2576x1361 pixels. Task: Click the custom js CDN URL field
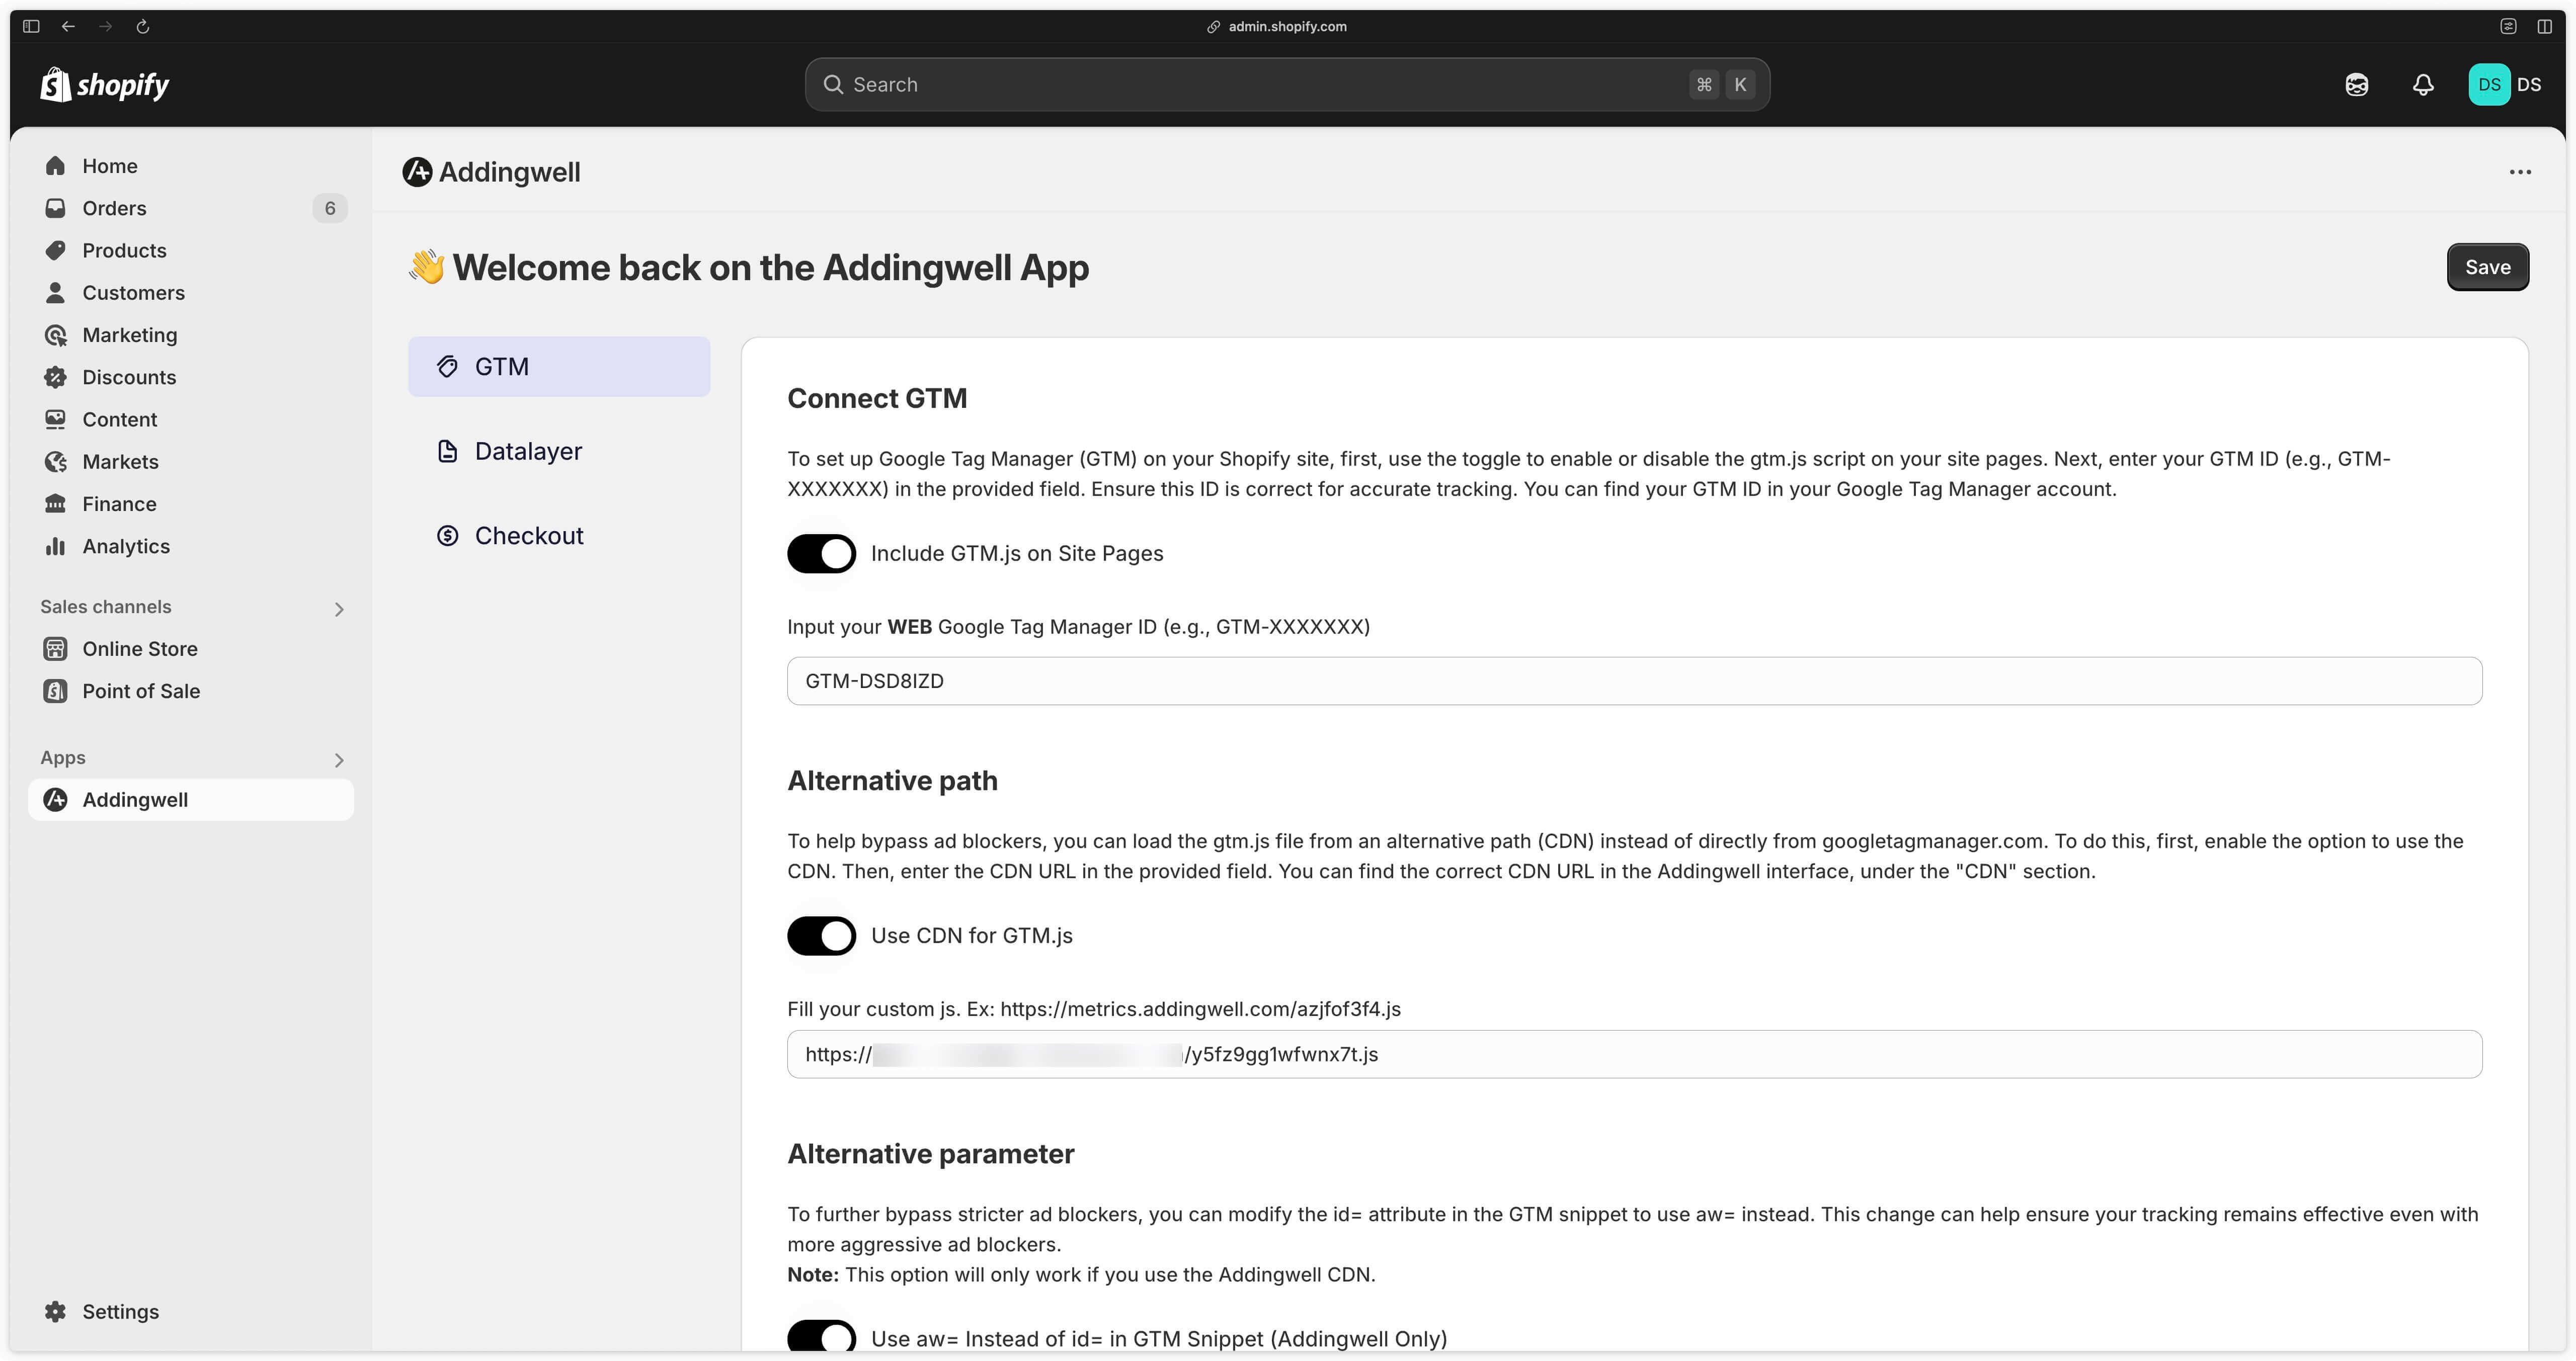point(1634,1054)
